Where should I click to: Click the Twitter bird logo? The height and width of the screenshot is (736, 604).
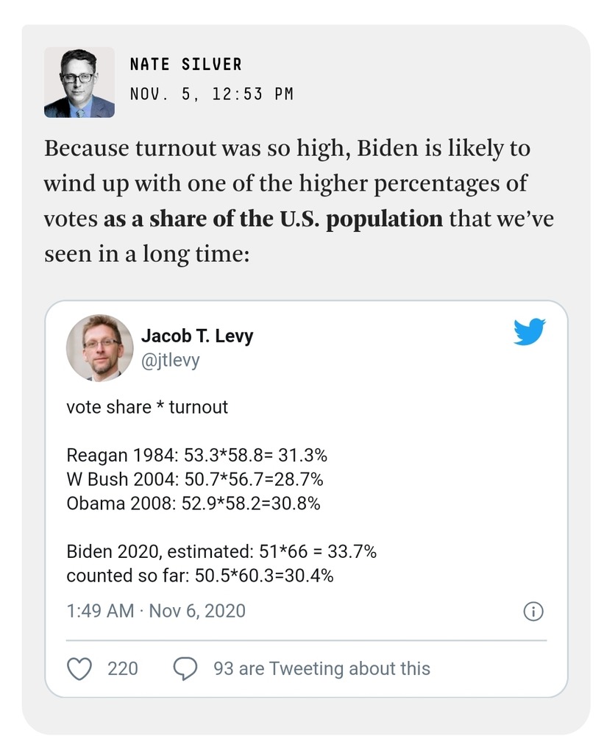pos(529,333)
